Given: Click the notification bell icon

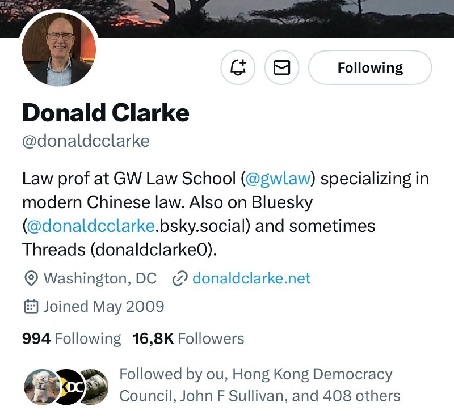Looking at the screenshot, I should pos(238,67).
